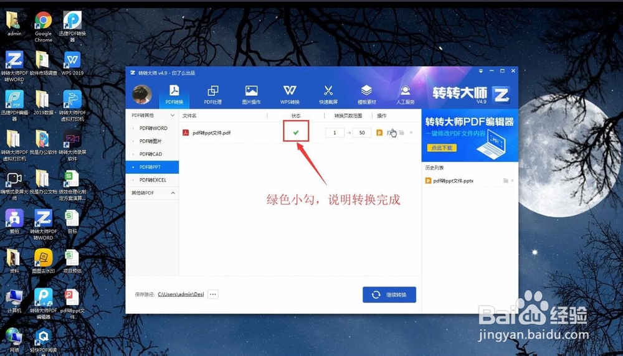Open 图图去水印 desktop icon
Screen dimensions: 623x356
click(44, 261)
